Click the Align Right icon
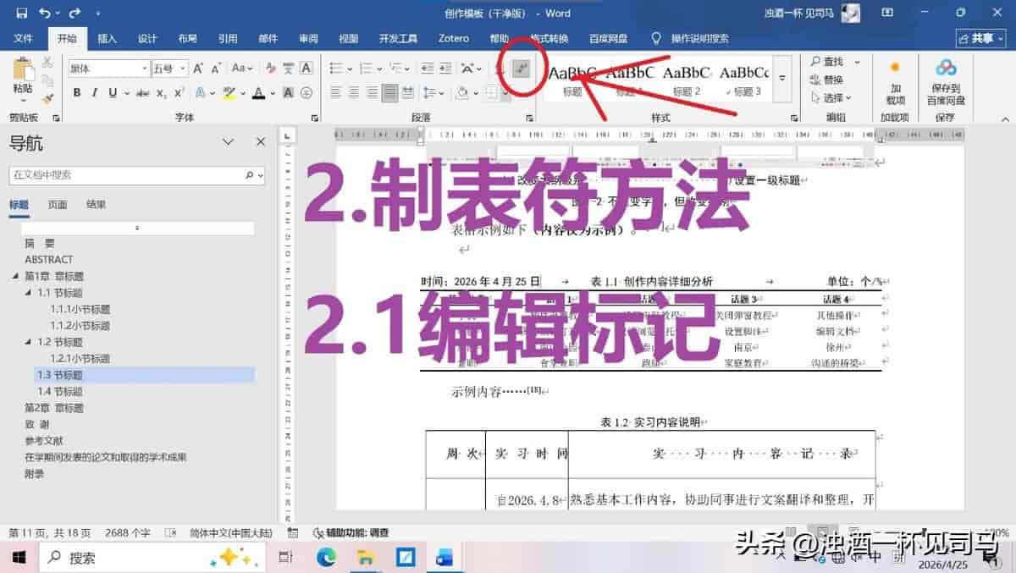Image resolution: width=1016 pixels, height=573 pixels. coord(372,93)
